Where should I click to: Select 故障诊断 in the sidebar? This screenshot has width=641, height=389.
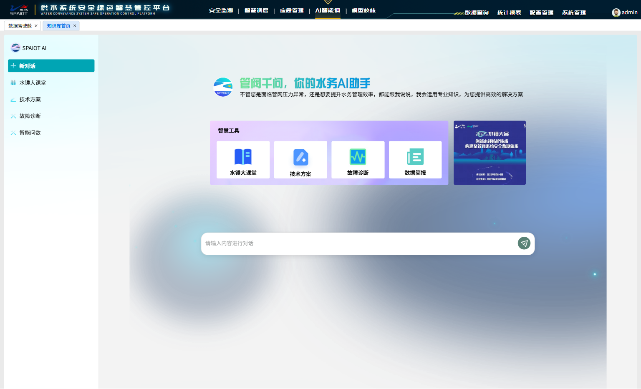click(30, 116)
